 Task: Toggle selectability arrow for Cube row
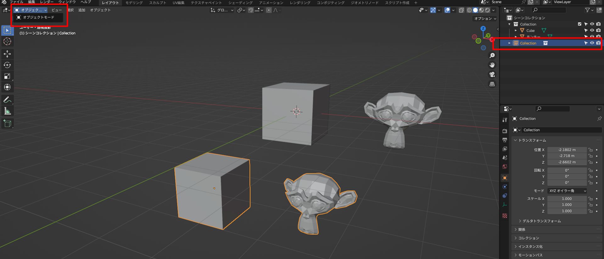[x=586, y=30]
